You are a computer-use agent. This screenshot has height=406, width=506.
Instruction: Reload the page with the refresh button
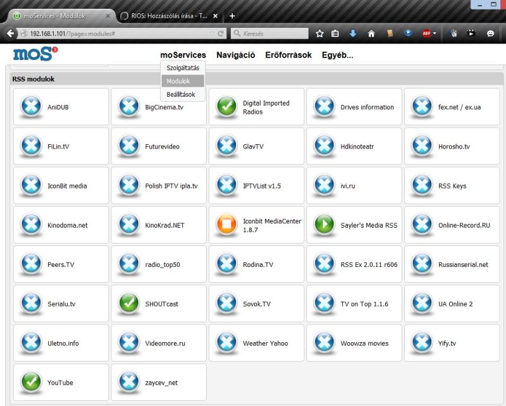pos(221,34)
